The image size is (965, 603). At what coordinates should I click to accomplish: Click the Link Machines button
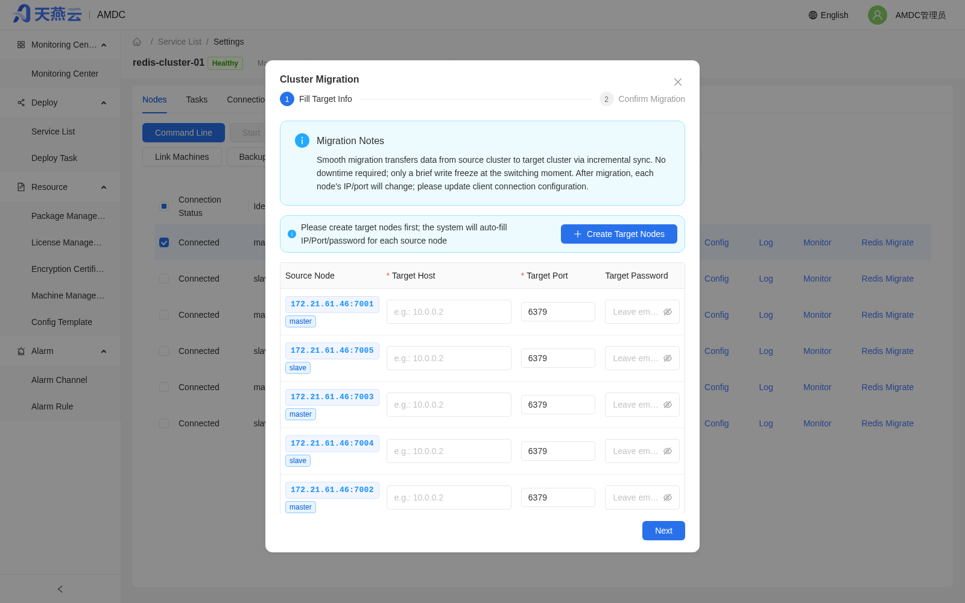point(182,157)
